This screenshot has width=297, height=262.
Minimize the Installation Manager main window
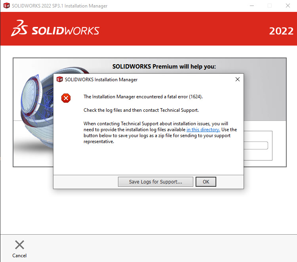click(252, 6)
